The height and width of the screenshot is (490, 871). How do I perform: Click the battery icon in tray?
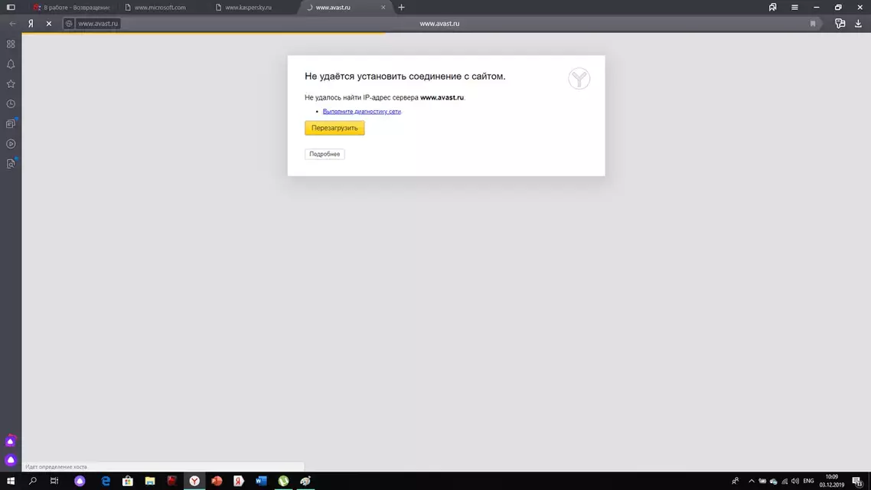point(762,481)
